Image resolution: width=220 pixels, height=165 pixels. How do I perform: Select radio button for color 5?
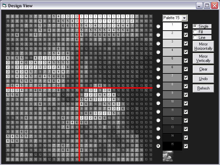coord(158,61)
